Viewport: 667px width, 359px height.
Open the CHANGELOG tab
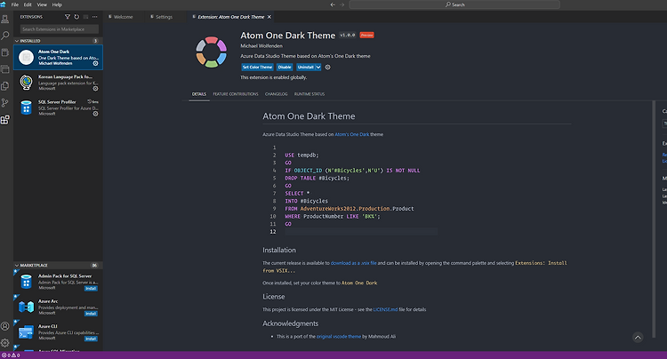pyautogui.click(x=276, y=94)
